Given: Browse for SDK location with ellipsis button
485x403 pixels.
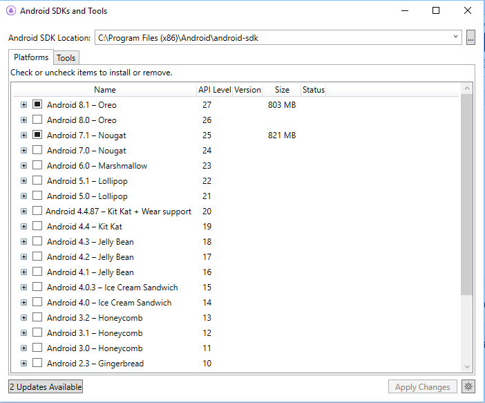Looking at the screenshot, I should [470, 38].
